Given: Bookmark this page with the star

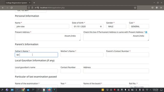Looking at the screenshot, I should tap(135, 8).
